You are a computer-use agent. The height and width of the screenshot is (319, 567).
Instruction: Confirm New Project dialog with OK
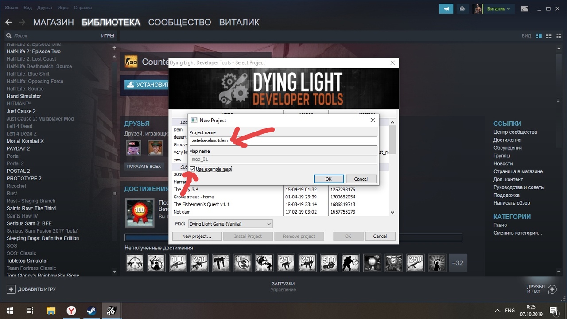click(328, 179)
